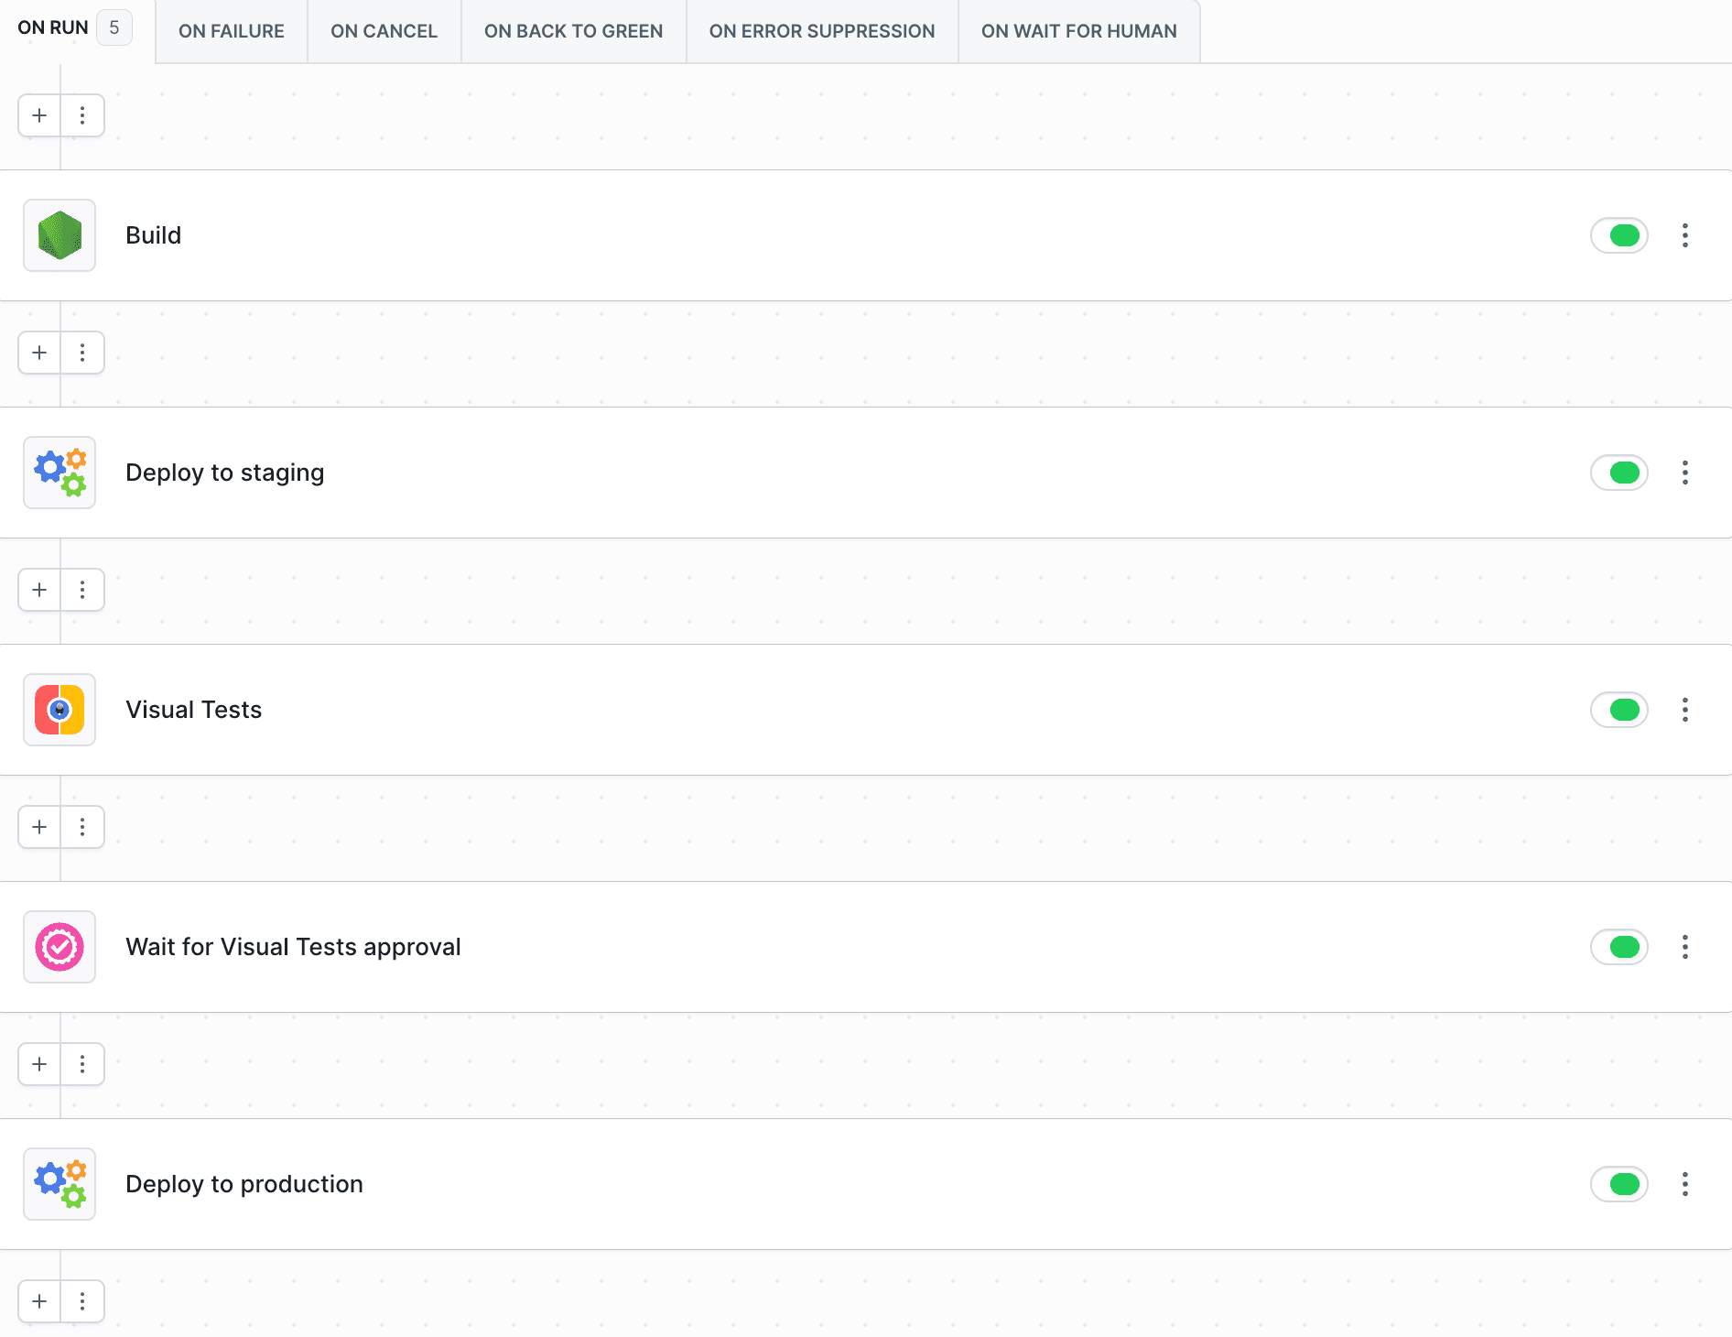This screenshot has height=1337, width=1732.
Task: Open the Visual Tests action
Action: pos(866,710)
